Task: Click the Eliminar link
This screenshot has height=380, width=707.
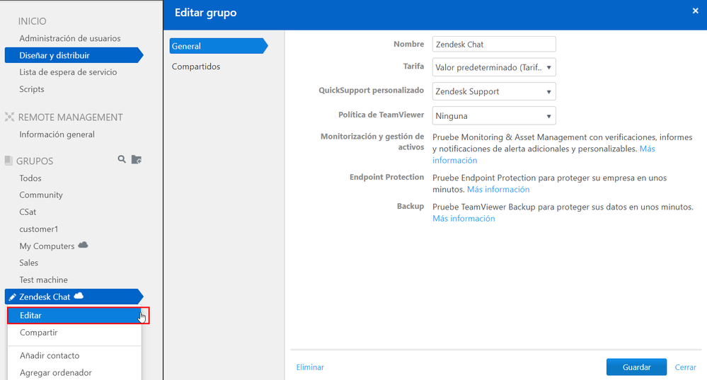Action: 310,367
